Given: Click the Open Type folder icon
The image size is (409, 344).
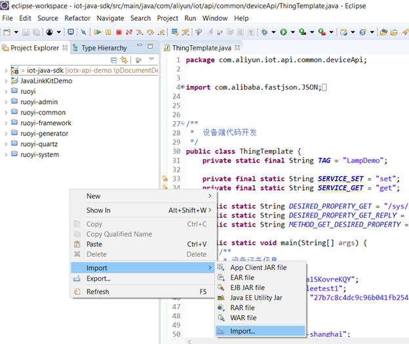Looking at the screenshot, I should [x=383, y=32].
